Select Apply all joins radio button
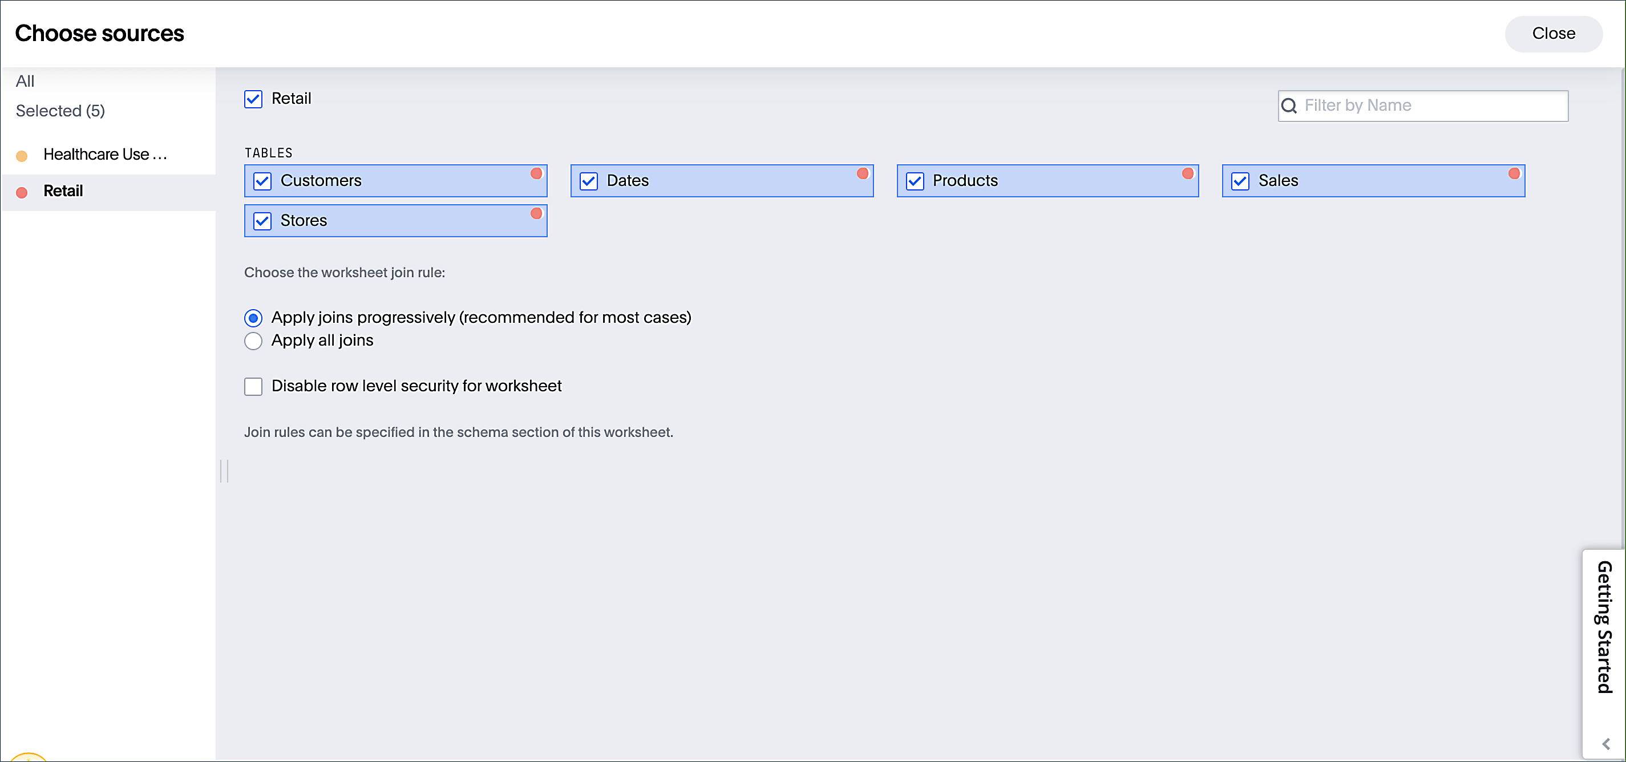 point(254,341)
